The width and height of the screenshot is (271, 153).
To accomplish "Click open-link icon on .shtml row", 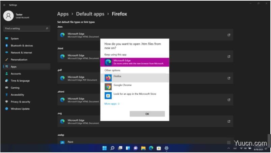I will tap(229, 100).
